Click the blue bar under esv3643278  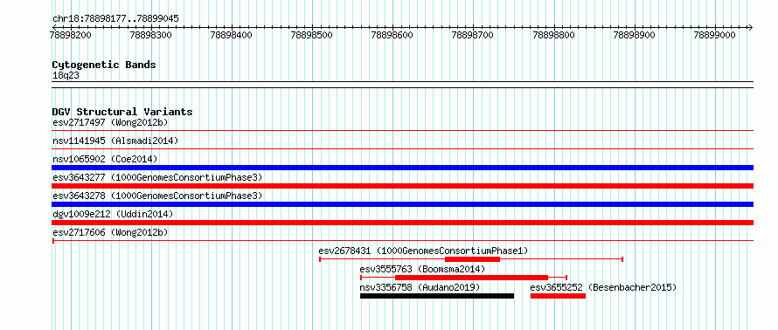coord(402,204)
